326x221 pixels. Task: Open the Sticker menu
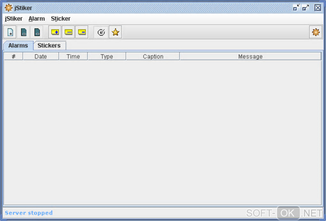coord(61,19)
